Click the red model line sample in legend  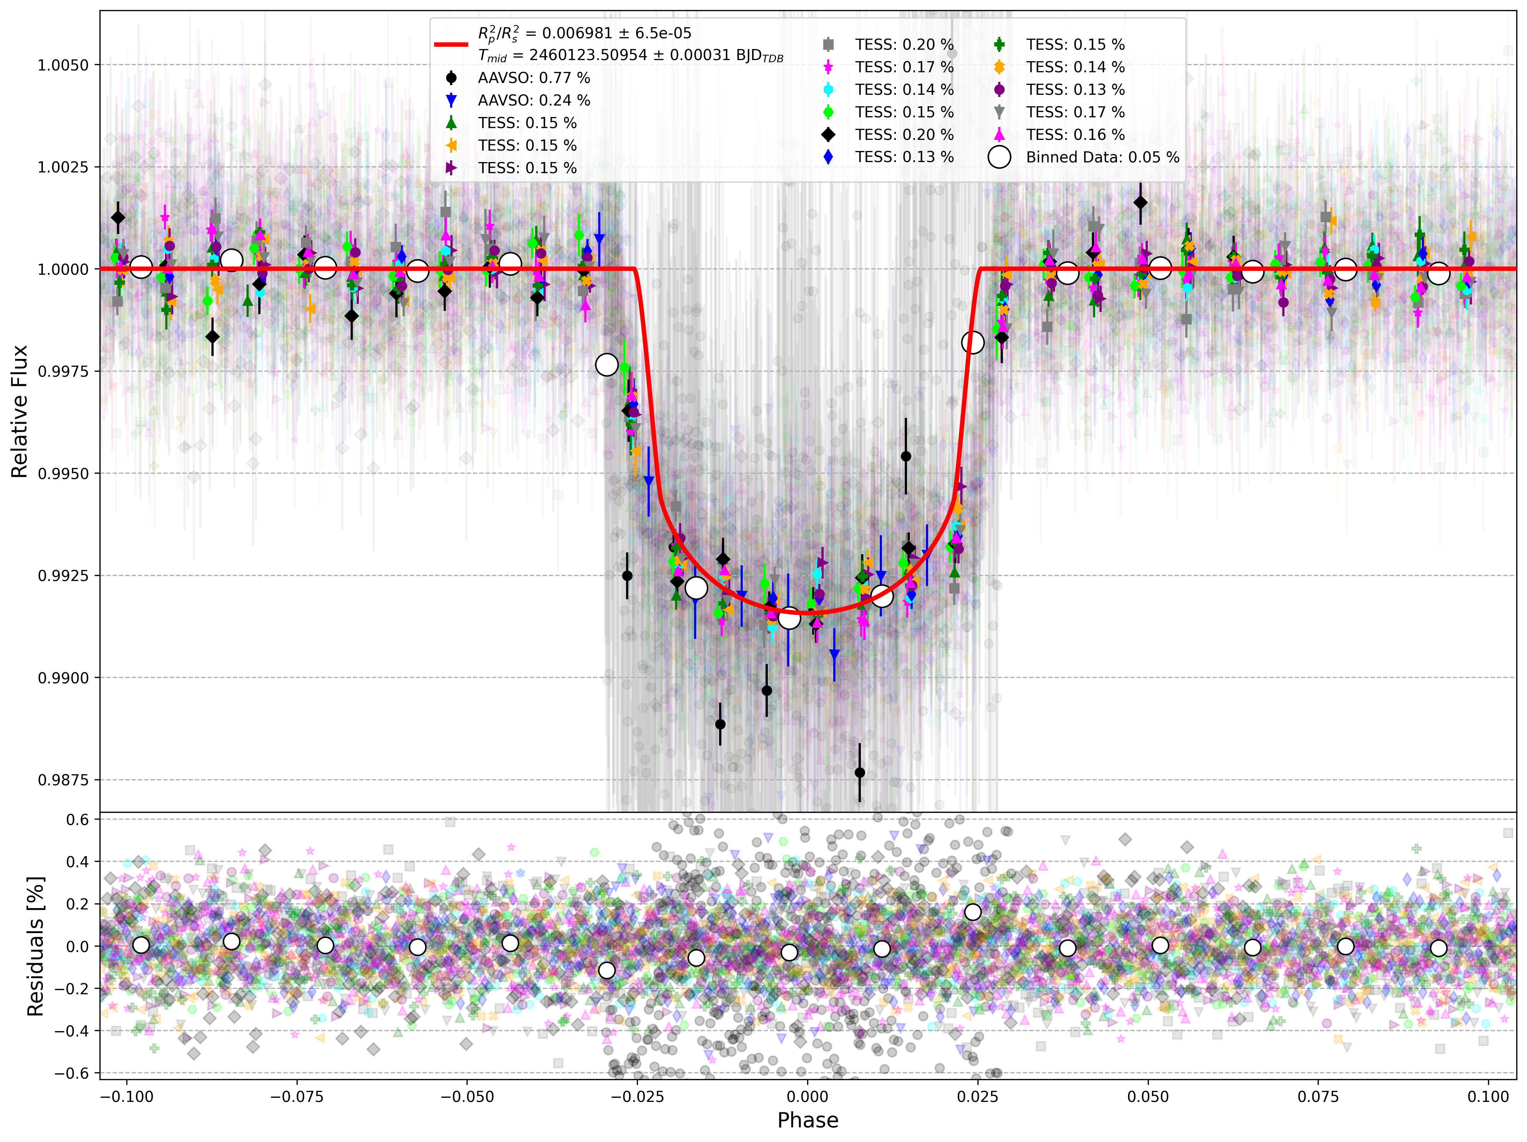(451, 45)
